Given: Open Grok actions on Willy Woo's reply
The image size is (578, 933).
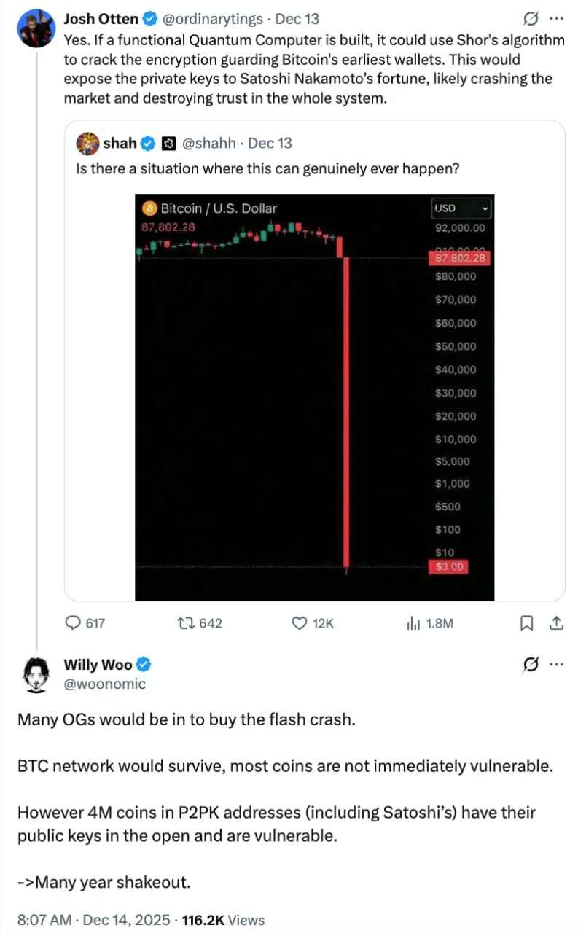Looking at the screenshot, I should coord(531,664).
